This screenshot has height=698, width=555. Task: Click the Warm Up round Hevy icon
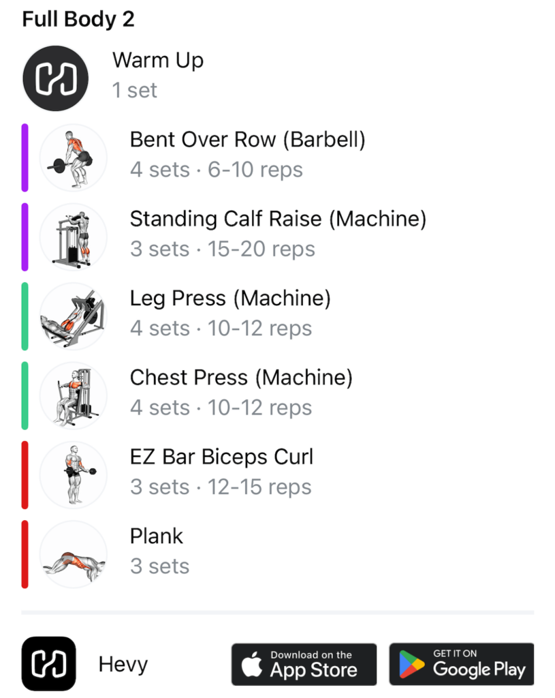click(x=56, y=78)
